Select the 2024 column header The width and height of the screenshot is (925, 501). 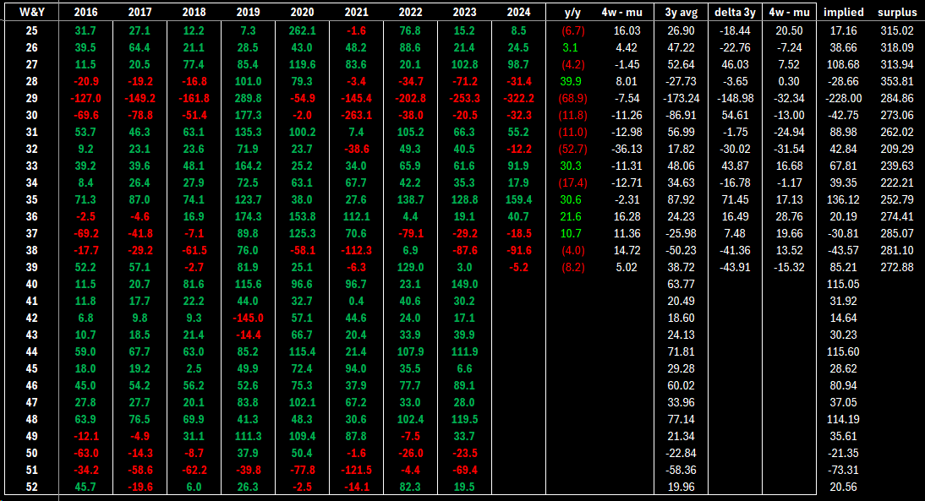coord(518,13)
